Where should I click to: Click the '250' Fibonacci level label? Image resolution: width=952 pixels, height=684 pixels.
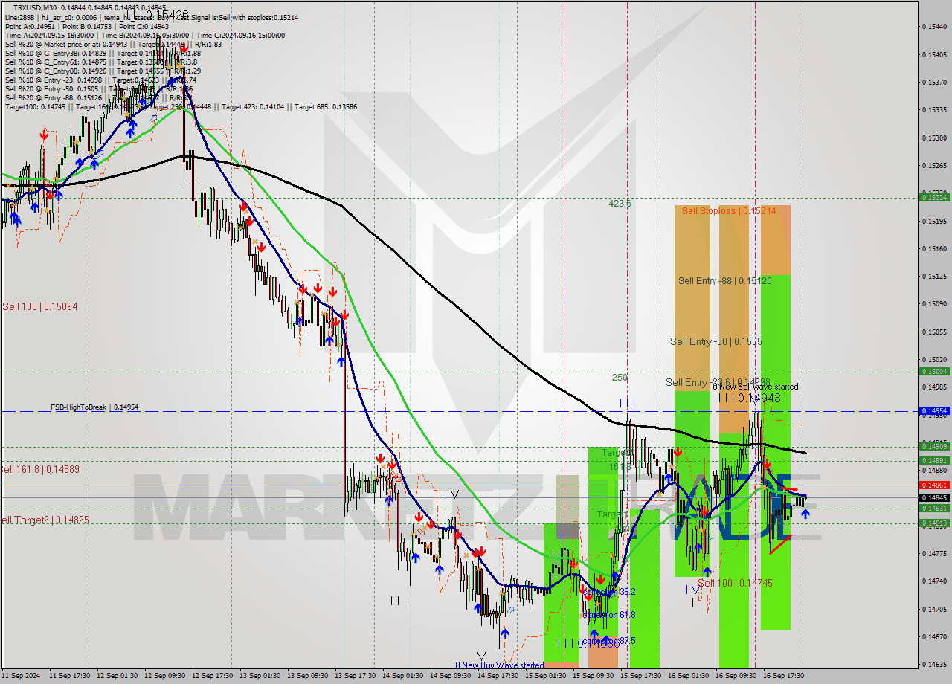(620, 378)
